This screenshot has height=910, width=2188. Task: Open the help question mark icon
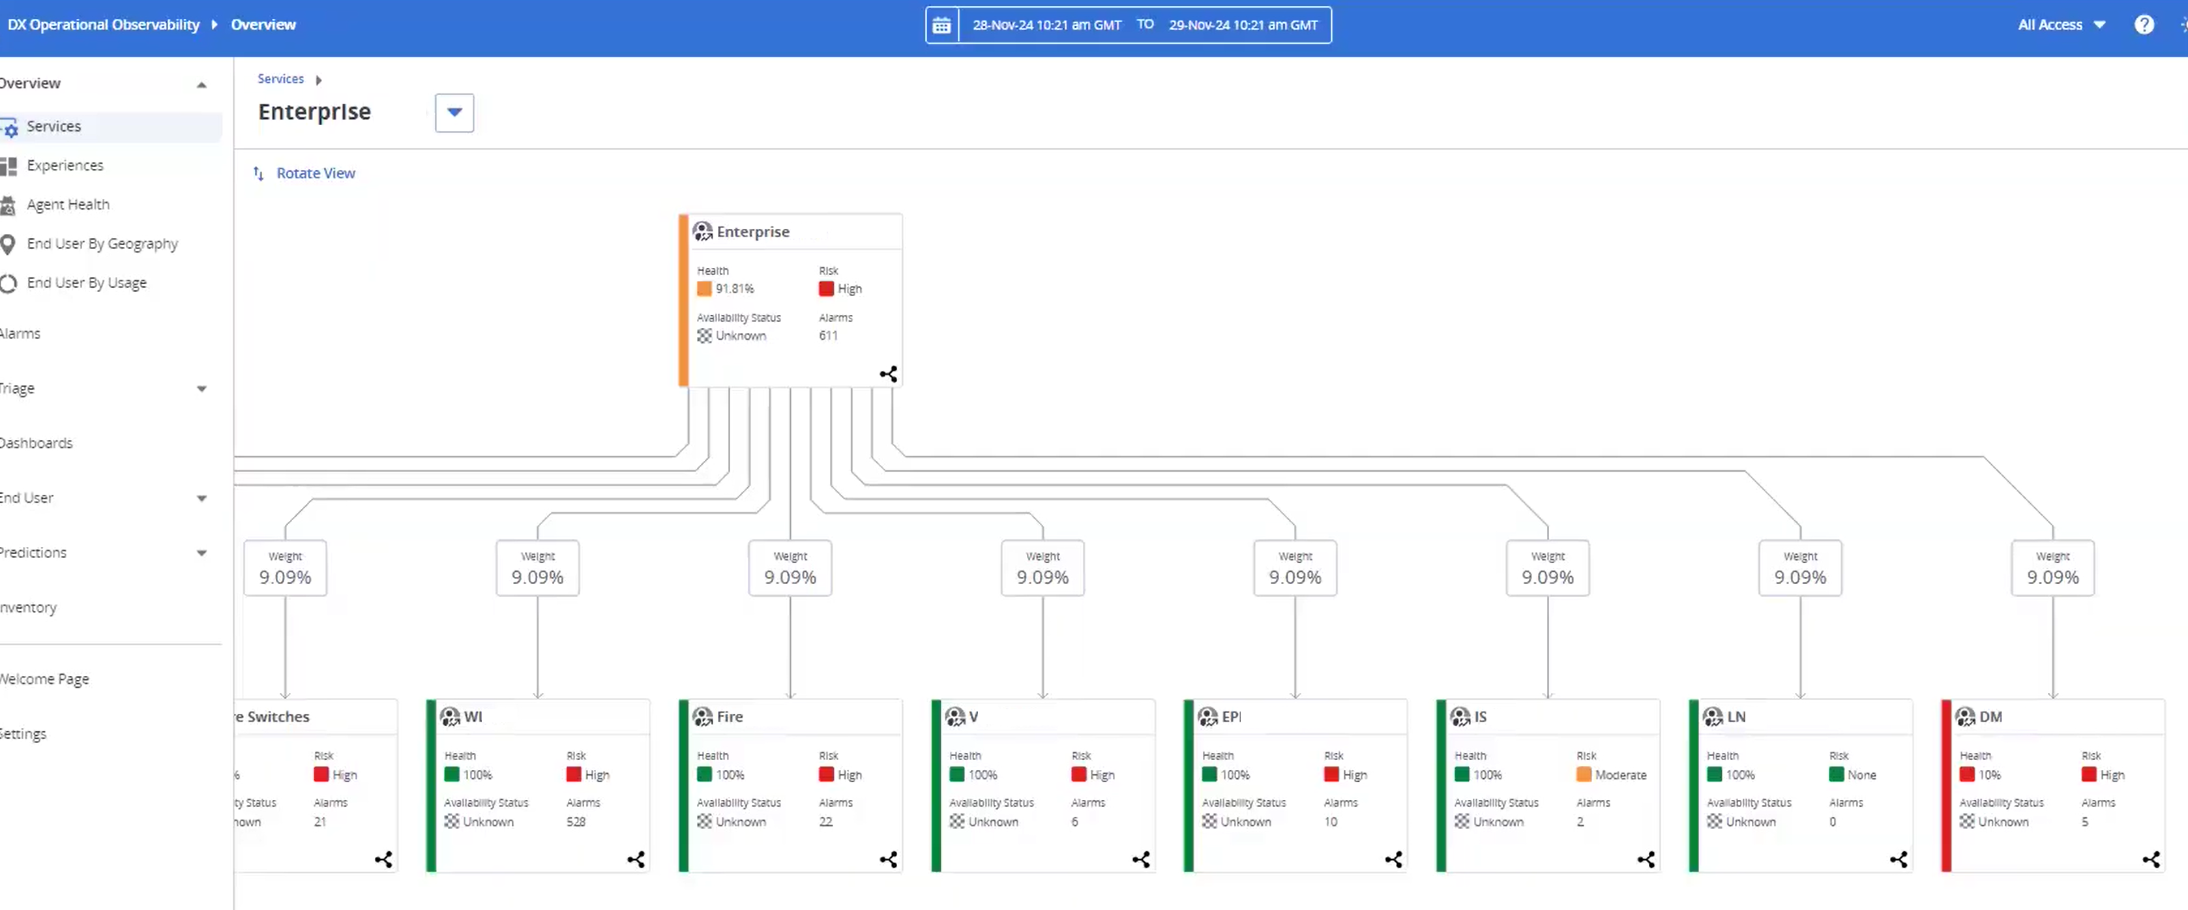coord(2143,25)
